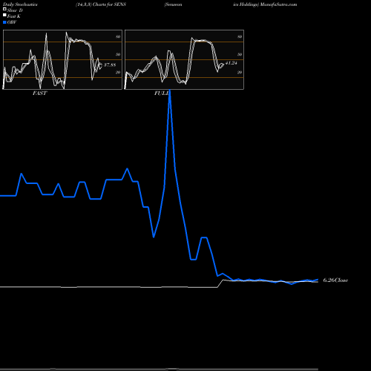Click the Fast K legend swatch

tap(4, 16)
